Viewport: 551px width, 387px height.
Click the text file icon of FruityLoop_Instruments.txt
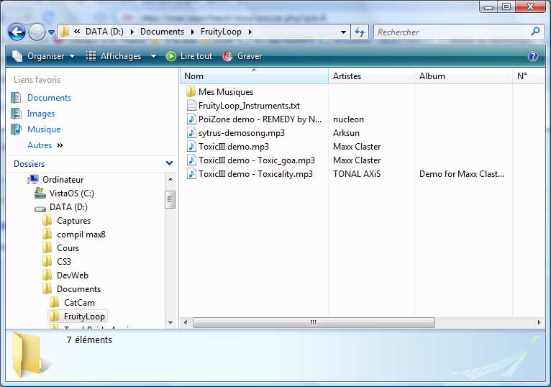(x=191, y=106)
